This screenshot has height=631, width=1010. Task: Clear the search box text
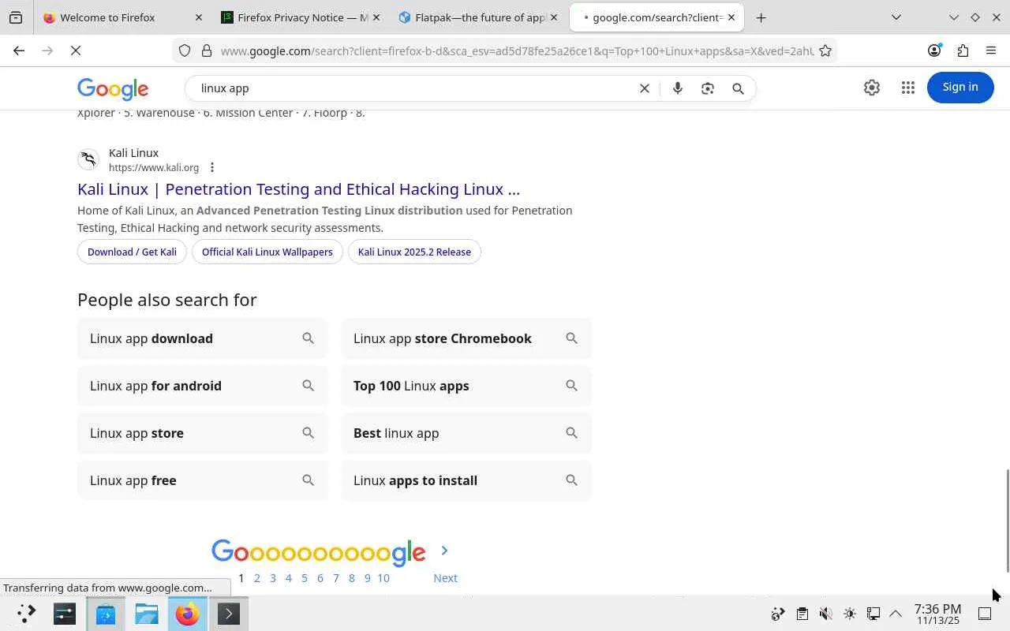pos(644,88)
